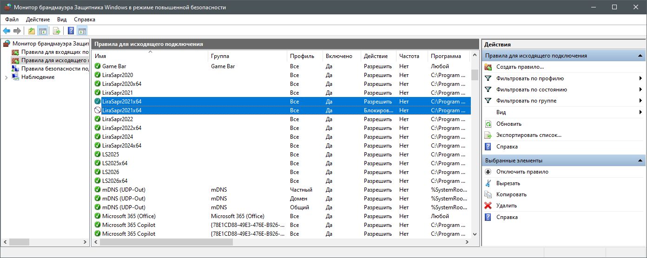The image size is (647, 258).
Task: Sort by the Включено column header
Action: (342, 56)
